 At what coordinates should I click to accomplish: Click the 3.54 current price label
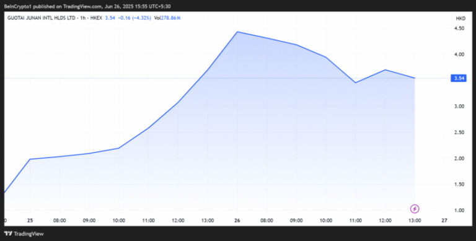tap(459, 78)
